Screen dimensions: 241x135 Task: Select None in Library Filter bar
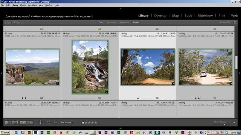click(136, 22)
